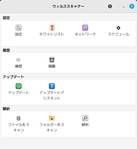Click the フォルダーをスキャン label

coord(52,127)
